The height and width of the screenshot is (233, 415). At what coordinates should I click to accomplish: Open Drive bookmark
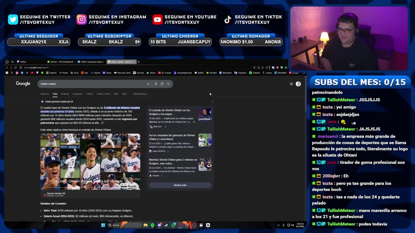click(x=75, y=73)
